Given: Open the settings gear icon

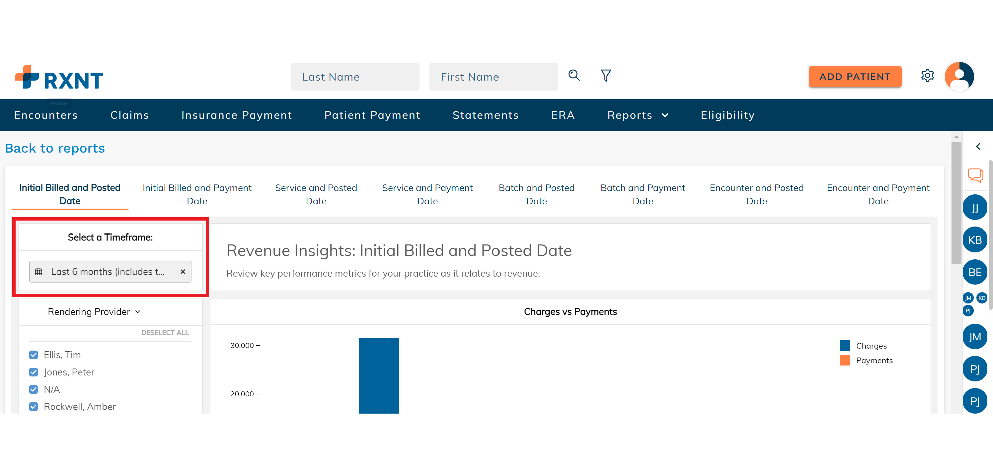Looking at the screenshot, I should pyautogui.click(x=928, y=75).
